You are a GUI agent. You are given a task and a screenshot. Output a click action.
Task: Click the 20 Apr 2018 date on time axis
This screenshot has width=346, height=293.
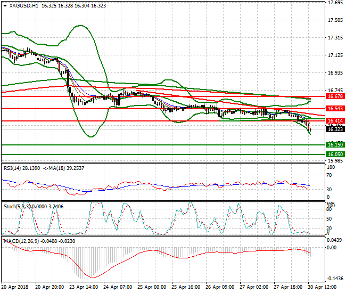click(17, 286)
